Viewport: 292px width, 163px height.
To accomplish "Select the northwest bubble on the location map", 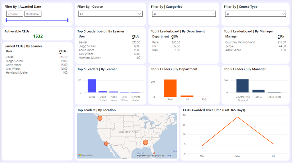I will tap(100, 118).
